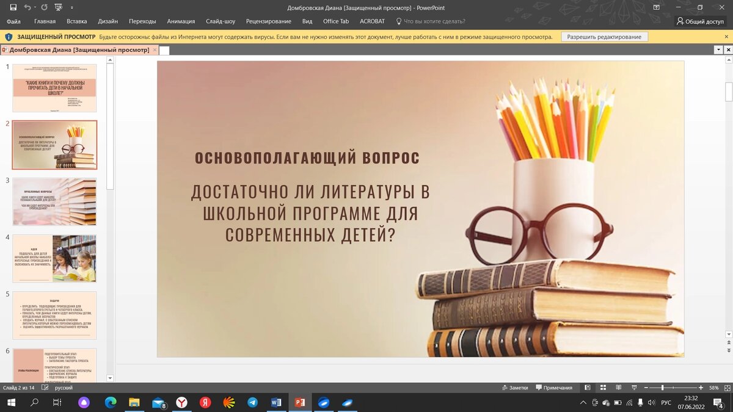Open Microsoft Edge from the taskbar
733x412 pixels.
click(x=111, y=402)
